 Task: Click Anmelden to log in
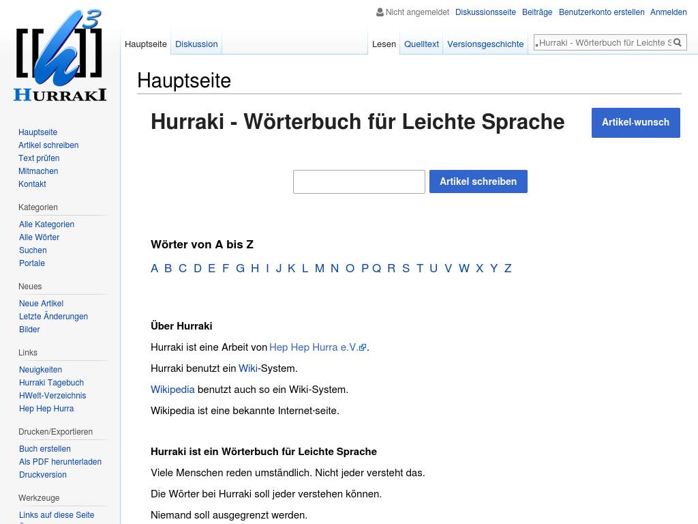point(668,12)
